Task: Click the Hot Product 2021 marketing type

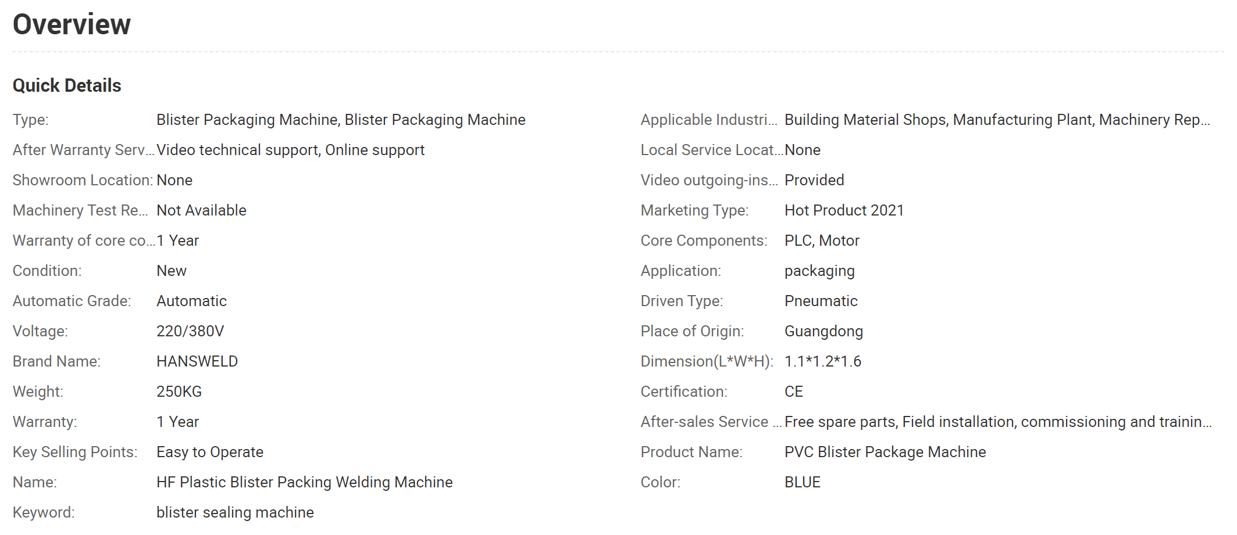Action: 844,210
